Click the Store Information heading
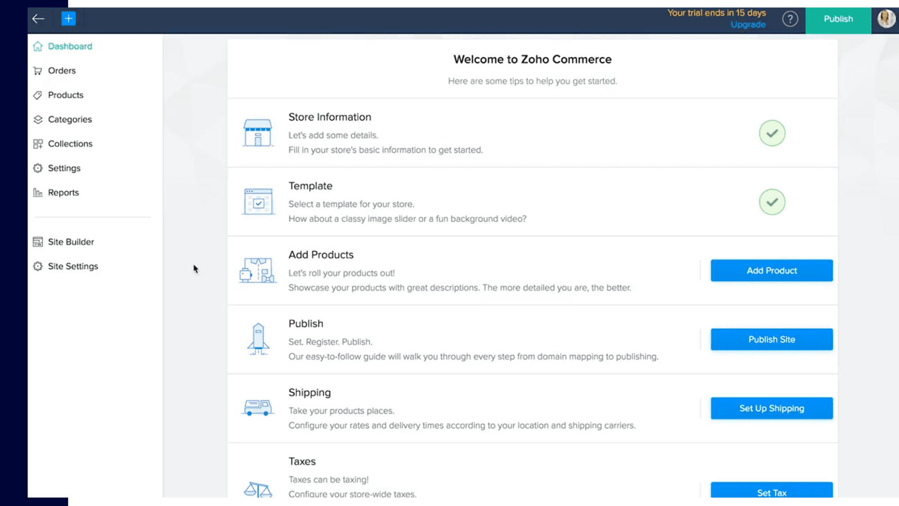Viewport: 899px width, 506px height. (x=330, y=117)
